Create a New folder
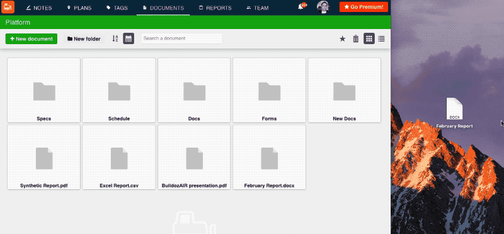Viewport: 504px width, 234px height. (84, 39)
